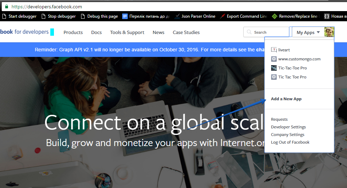
Task: Click the Export Command Line bookmark icon
Action: (x=223, y=16)
